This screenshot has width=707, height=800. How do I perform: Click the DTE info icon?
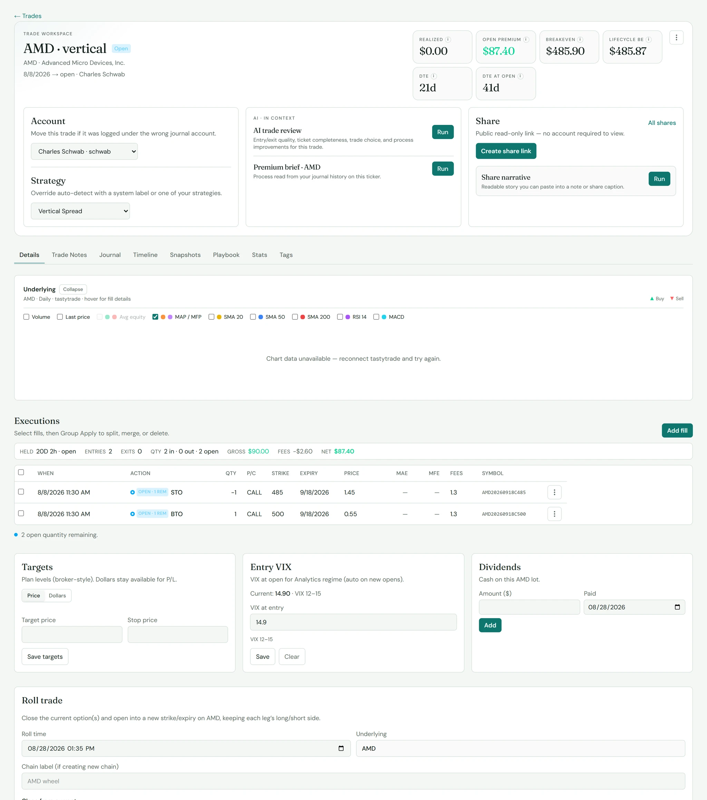(x=434, y=76)
